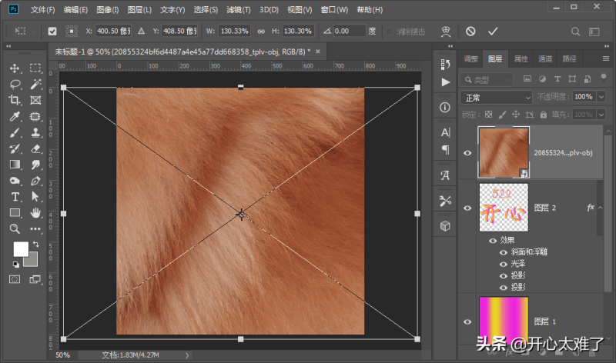Select the Horizontal Type tool

[x=15, y=197]
